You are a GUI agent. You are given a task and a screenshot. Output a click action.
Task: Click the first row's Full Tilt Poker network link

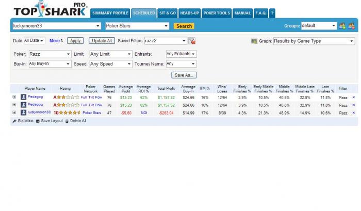91,98
